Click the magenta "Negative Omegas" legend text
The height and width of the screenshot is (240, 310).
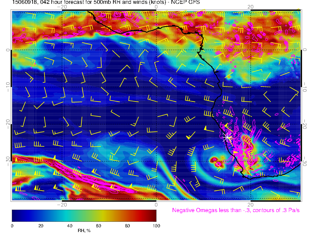(x=236, y=211)
